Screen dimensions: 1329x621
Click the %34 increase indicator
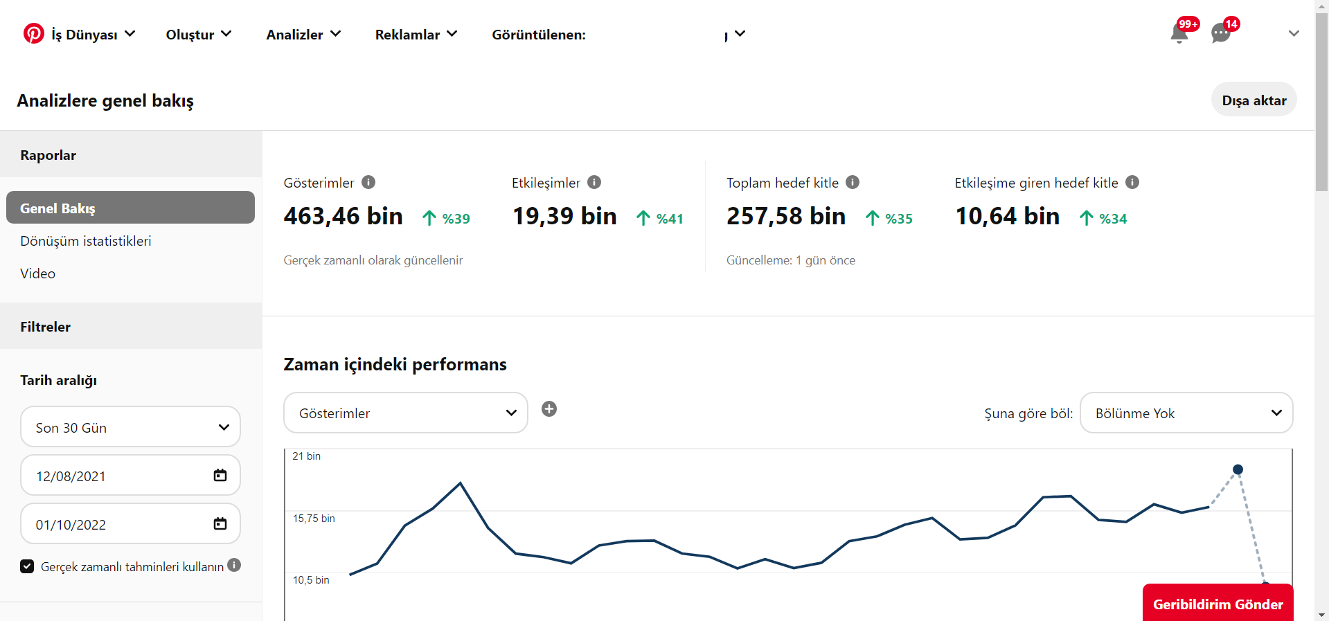coord(1103,219)
